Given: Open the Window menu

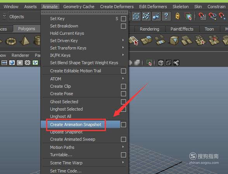Looking at the screenshot, I should [x=11, y=7].
